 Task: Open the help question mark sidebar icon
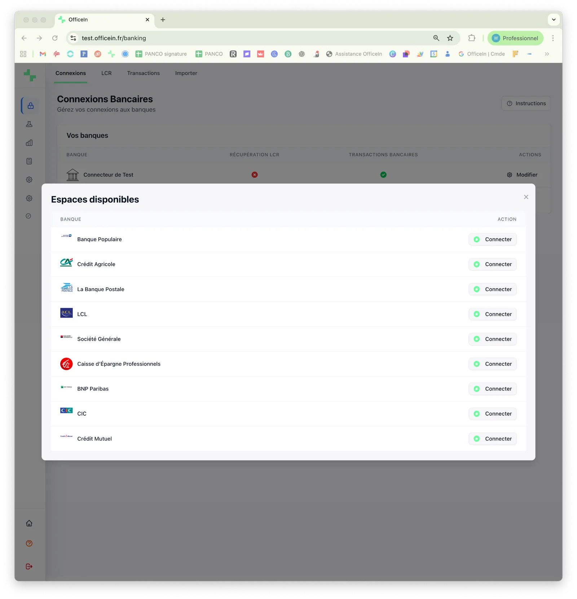pos(29,543)
